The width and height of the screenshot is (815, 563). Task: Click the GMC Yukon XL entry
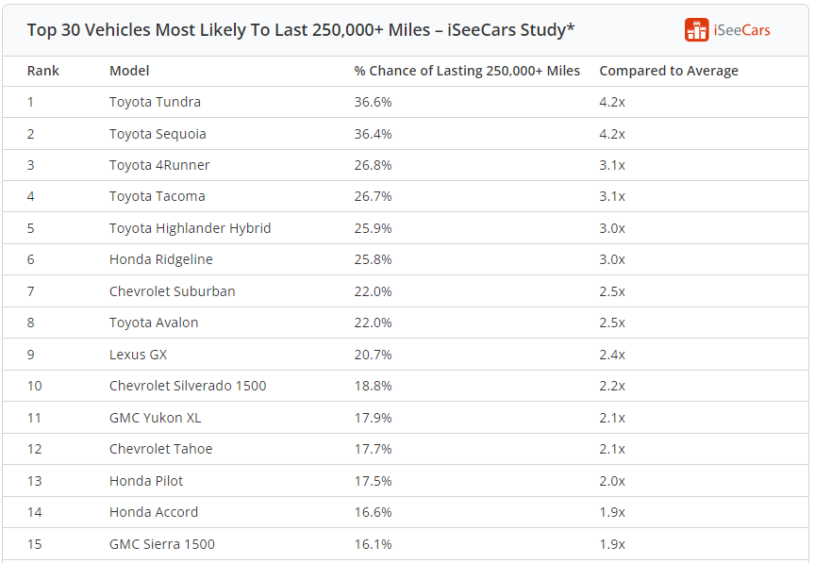point(155,418)
